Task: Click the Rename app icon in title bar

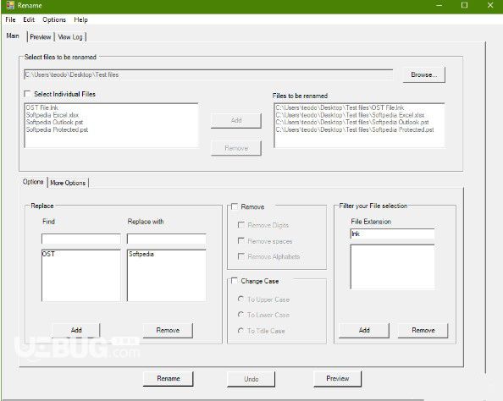Action: [10, 5]
